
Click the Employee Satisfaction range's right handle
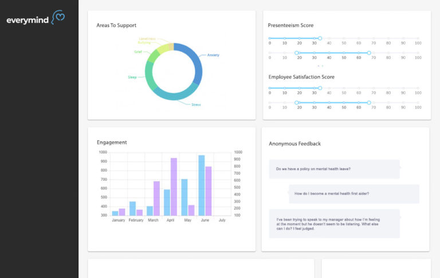369,103
